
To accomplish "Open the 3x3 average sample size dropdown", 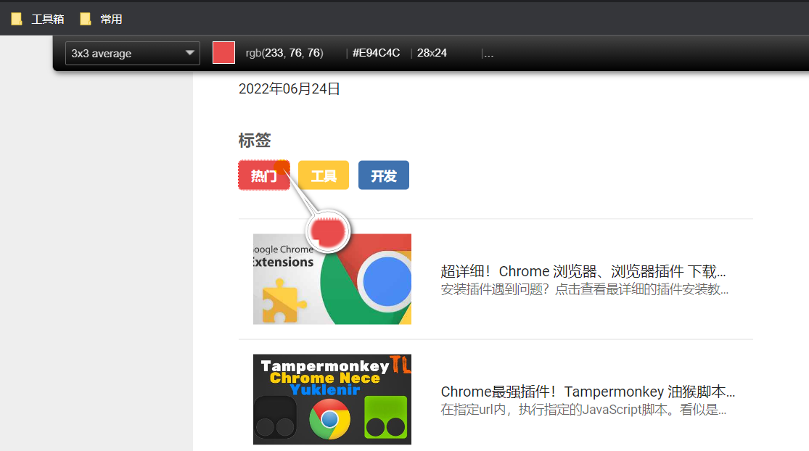I will click(x=133, y=53).
